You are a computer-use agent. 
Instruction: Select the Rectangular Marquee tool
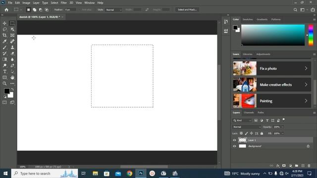(x=12, y=23)
